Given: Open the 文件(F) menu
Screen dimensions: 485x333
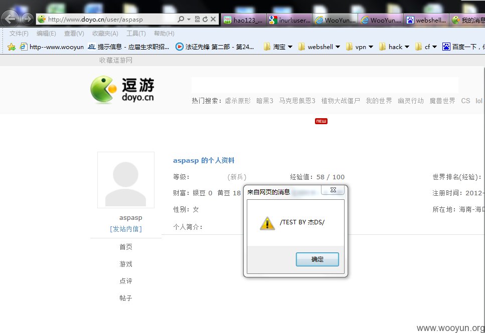Looking at the screenshot, I should (19, 34).
